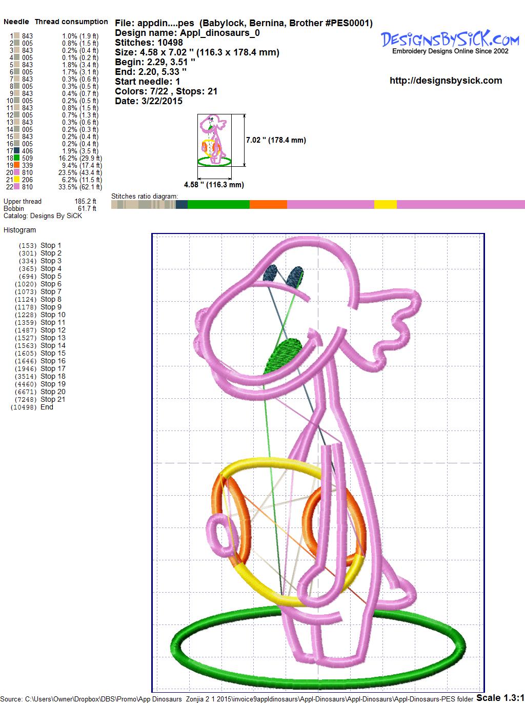Choose the dark blue swatch for needle 17
Screen dimensions: 525x703
click(x=16, y=151)
